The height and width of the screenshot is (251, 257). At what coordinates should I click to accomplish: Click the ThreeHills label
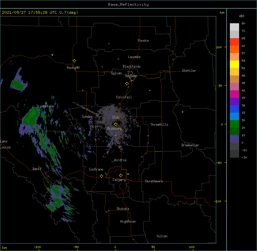(159, 125)
